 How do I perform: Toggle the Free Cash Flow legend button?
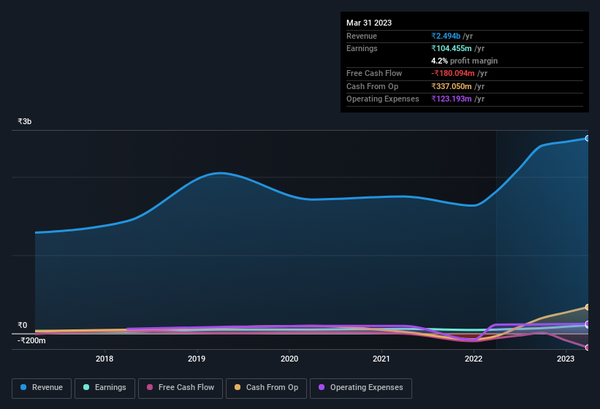[181, 389]
